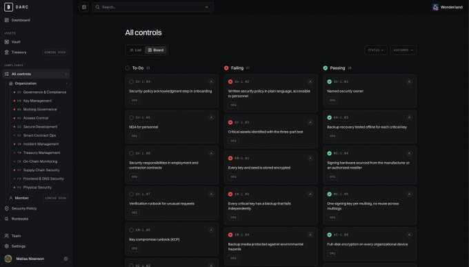Image resolution: width=469 pixels, height=267 pixels.
Task: Assign user on Backup recovery tested card
Action: [x=409, y=118]
